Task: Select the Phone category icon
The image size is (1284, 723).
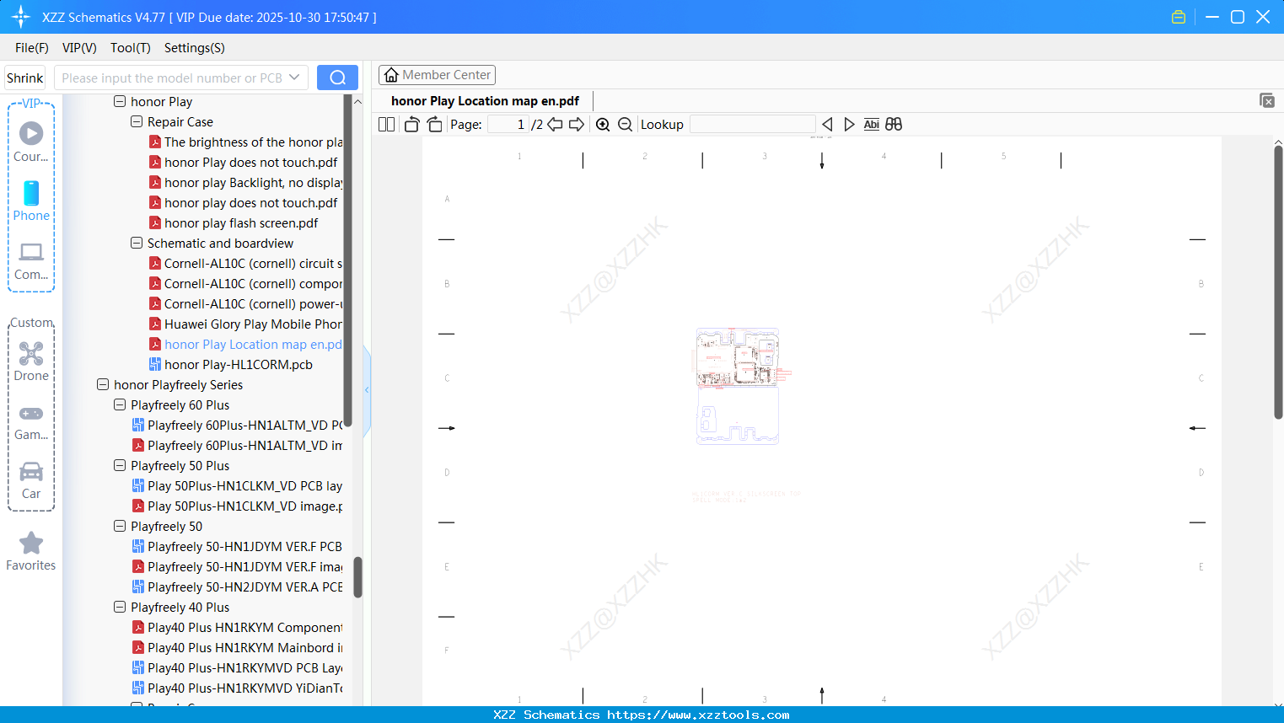Action: pyautogui.click(x=31, y=201)
